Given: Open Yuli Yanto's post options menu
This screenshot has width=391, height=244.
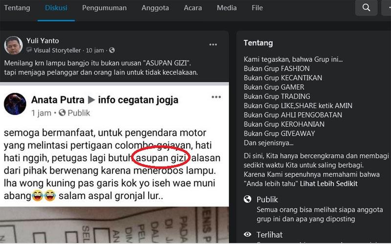Looking at the screenshot, I should pos(213,44).
